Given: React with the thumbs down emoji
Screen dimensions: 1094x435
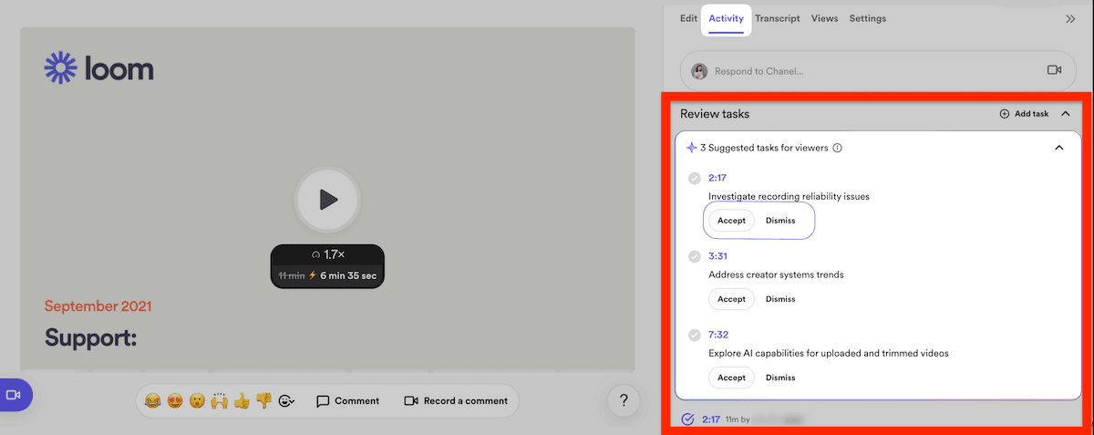Looking at the screenshot, I should pos(263,400).
